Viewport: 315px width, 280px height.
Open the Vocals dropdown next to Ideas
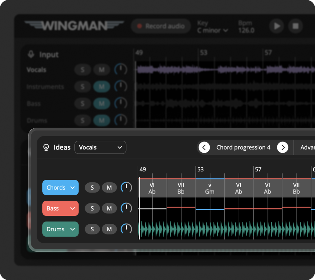point(100,147)
